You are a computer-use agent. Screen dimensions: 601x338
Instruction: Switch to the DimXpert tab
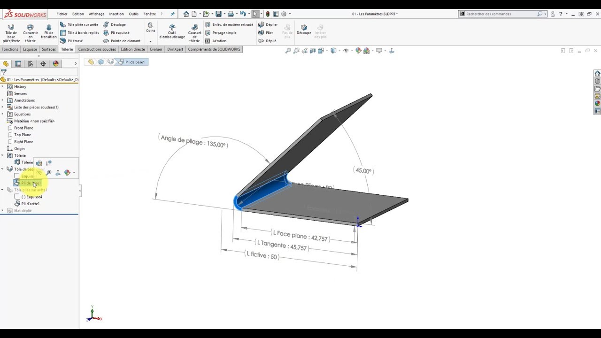point(175,49)
